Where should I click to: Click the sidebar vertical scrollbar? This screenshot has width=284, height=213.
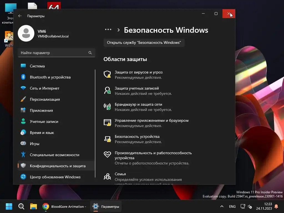[95, 123]
